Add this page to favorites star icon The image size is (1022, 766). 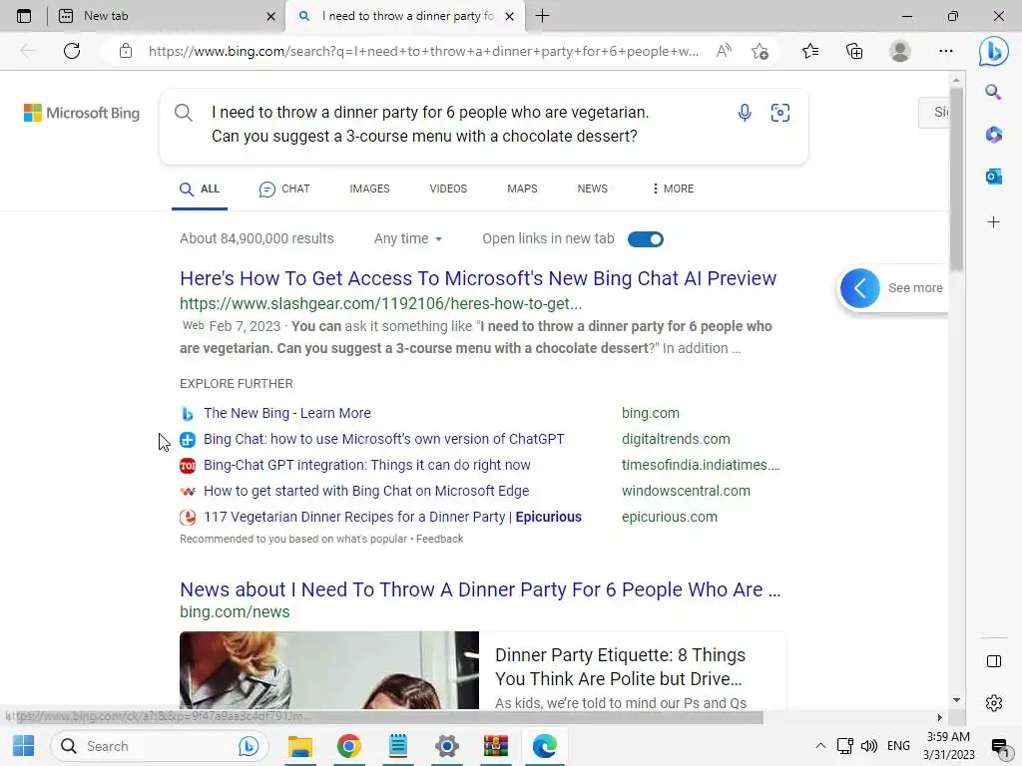tap(760, 51)
